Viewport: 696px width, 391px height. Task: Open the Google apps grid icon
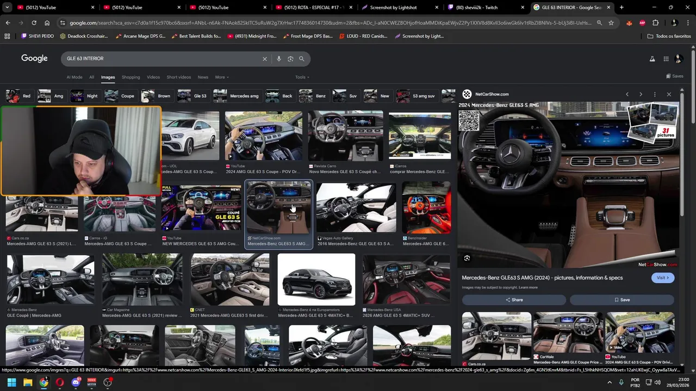tap(666, 59)
